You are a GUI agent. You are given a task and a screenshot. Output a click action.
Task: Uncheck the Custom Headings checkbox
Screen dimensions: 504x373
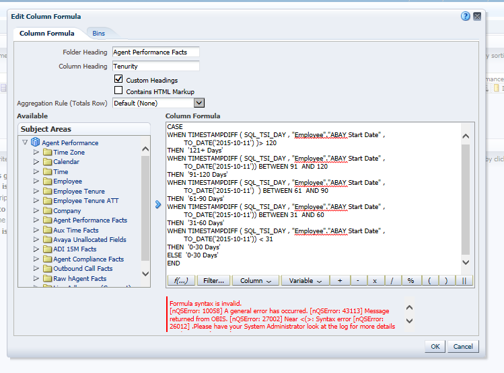point(118,79)
